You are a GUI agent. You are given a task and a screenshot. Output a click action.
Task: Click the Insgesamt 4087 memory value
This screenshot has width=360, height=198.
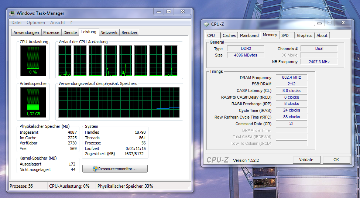72,132
